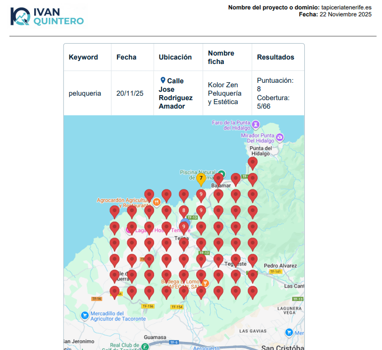Image resolution: width=382 pixels, height=350 pixels.
Task: Click pin 9 right of pin 8
Action: point(201,211)
